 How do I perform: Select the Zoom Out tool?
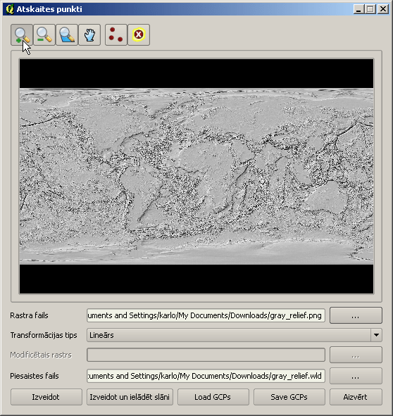pyautogui.click(x=44, y=34)
